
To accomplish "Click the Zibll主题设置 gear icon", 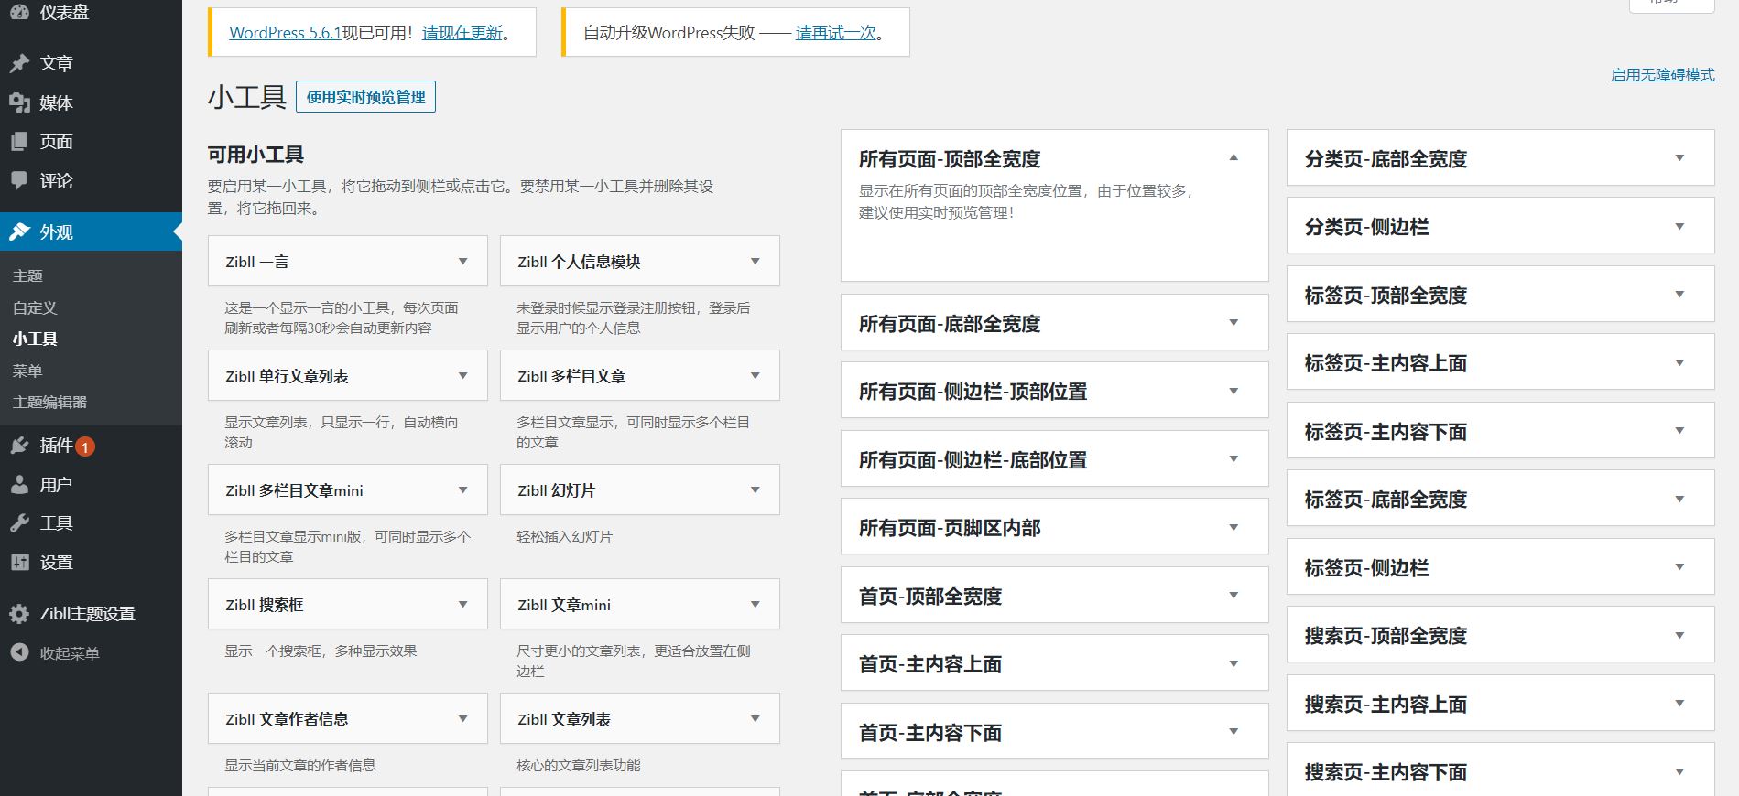I will [x=19, y=614].
